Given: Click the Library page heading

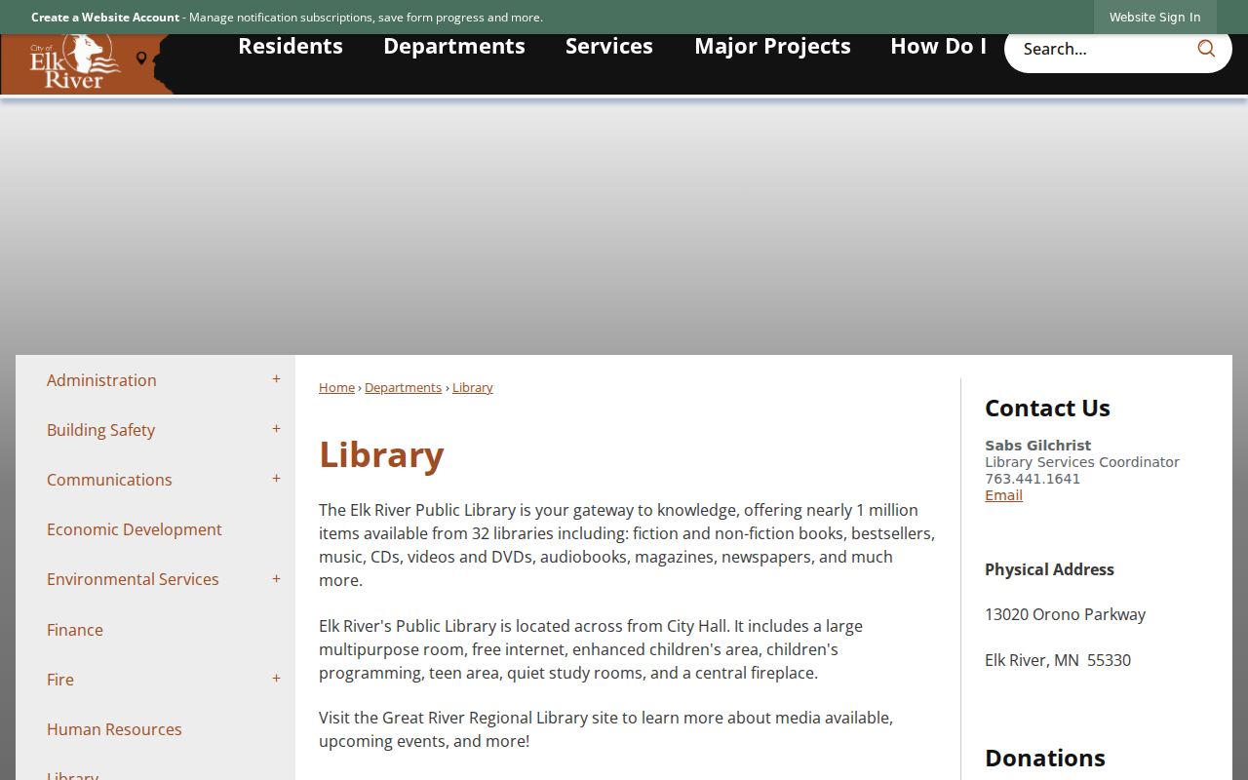Looking at the screenshot, I should (x=381, y=454).
